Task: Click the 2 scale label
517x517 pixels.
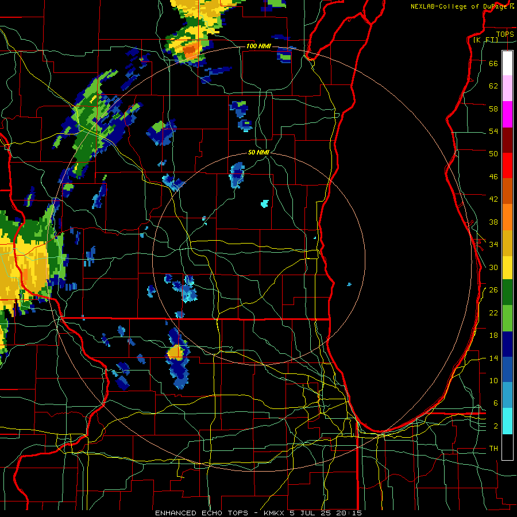Action: coord(496,426)
